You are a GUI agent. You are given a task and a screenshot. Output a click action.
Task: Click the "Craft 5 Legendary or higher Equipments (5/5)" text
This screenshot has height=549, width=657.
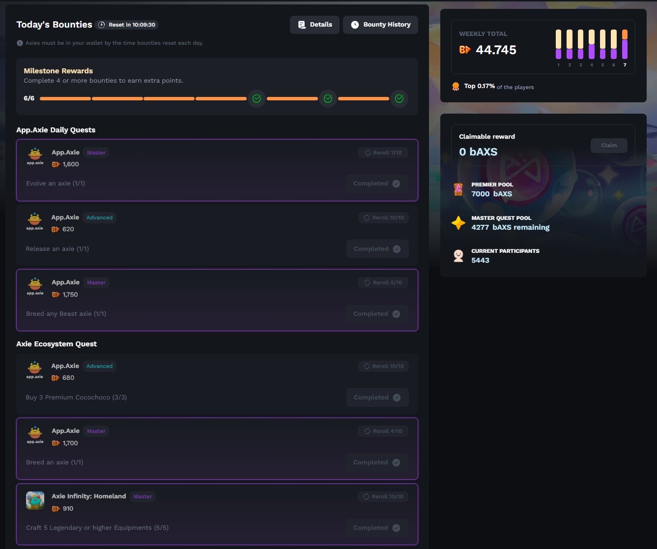coord(97,528)
